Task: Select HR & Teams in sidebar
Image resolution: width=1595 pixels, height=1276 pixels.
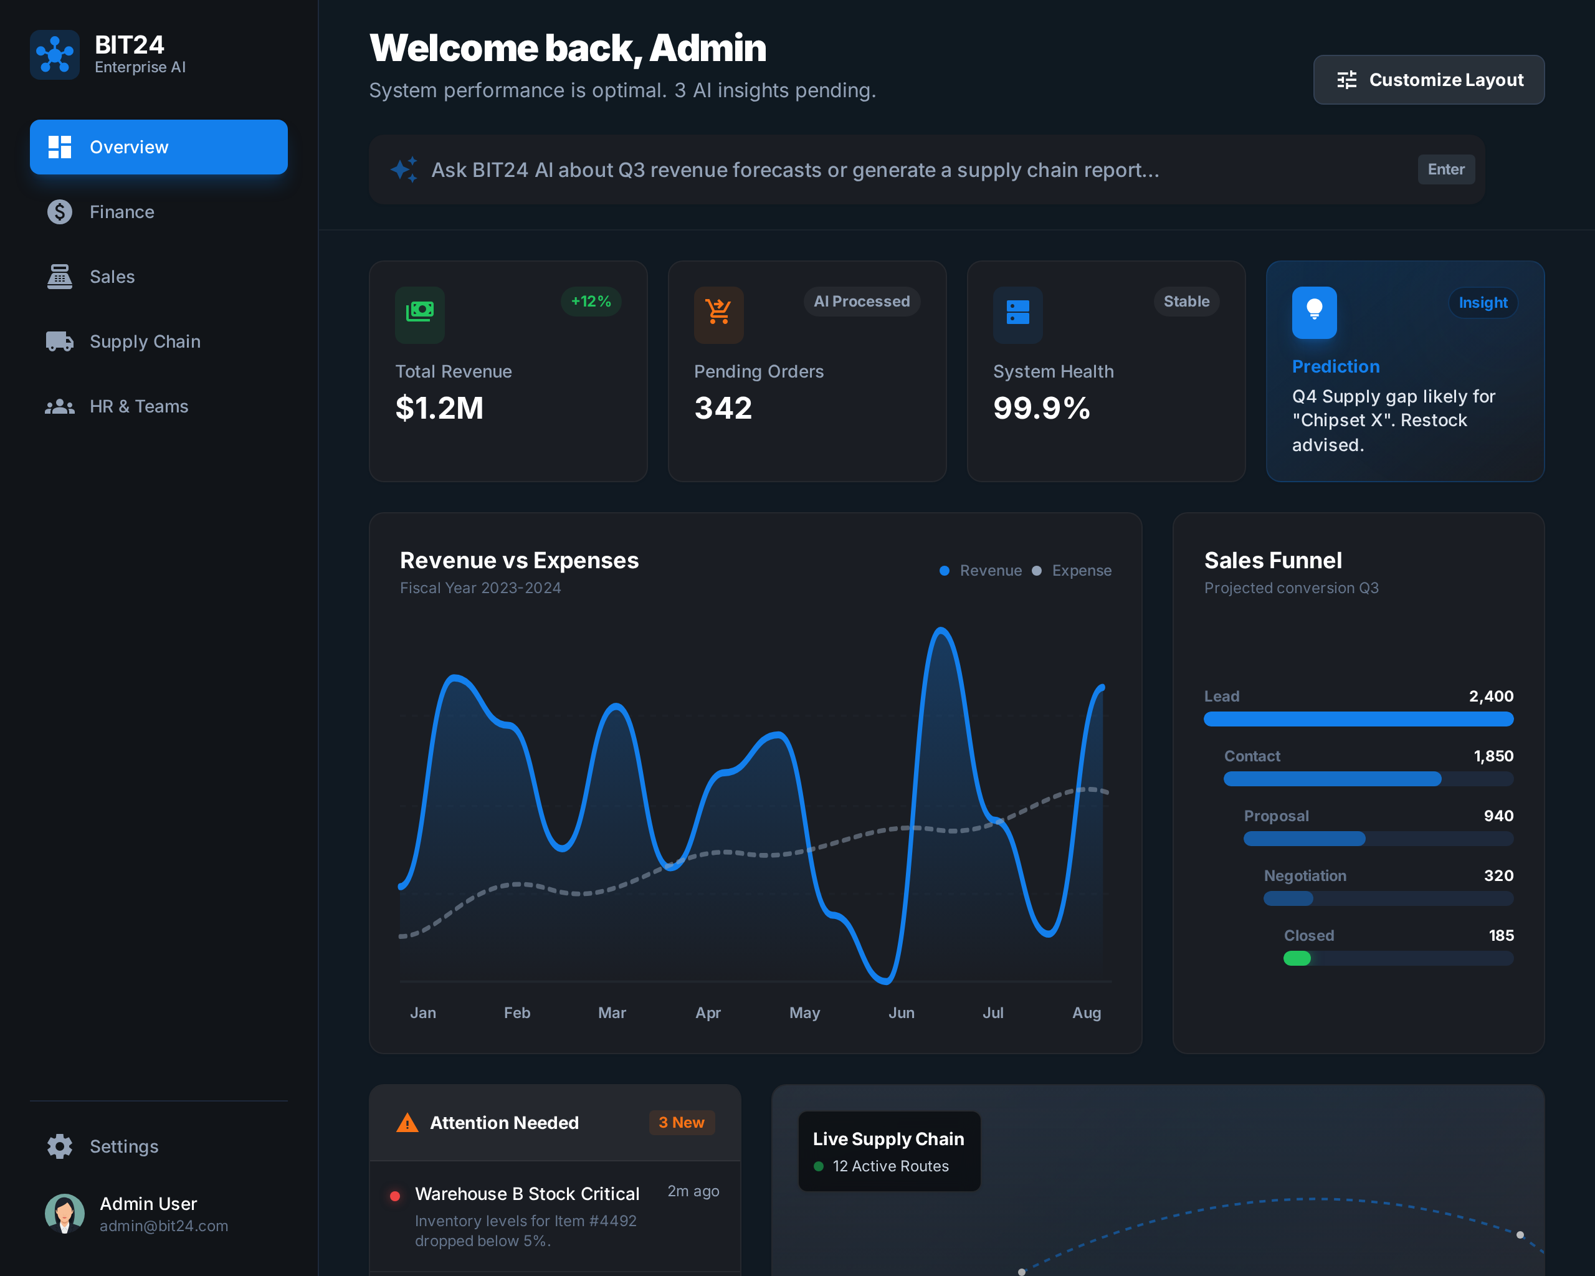Action: (138, 406)
